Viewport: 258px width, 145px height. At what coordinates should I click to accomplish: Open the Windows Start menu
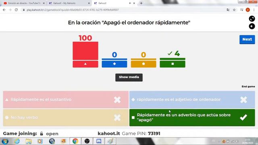point(5,141)
